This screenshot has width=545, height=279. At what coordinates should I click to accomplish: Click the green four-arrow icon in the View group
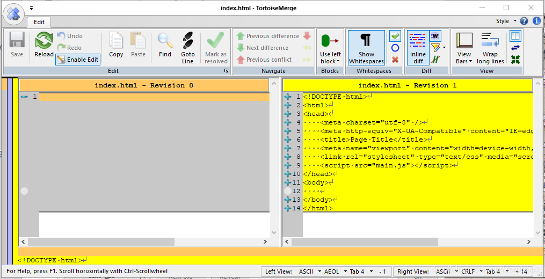coord(515,60)
